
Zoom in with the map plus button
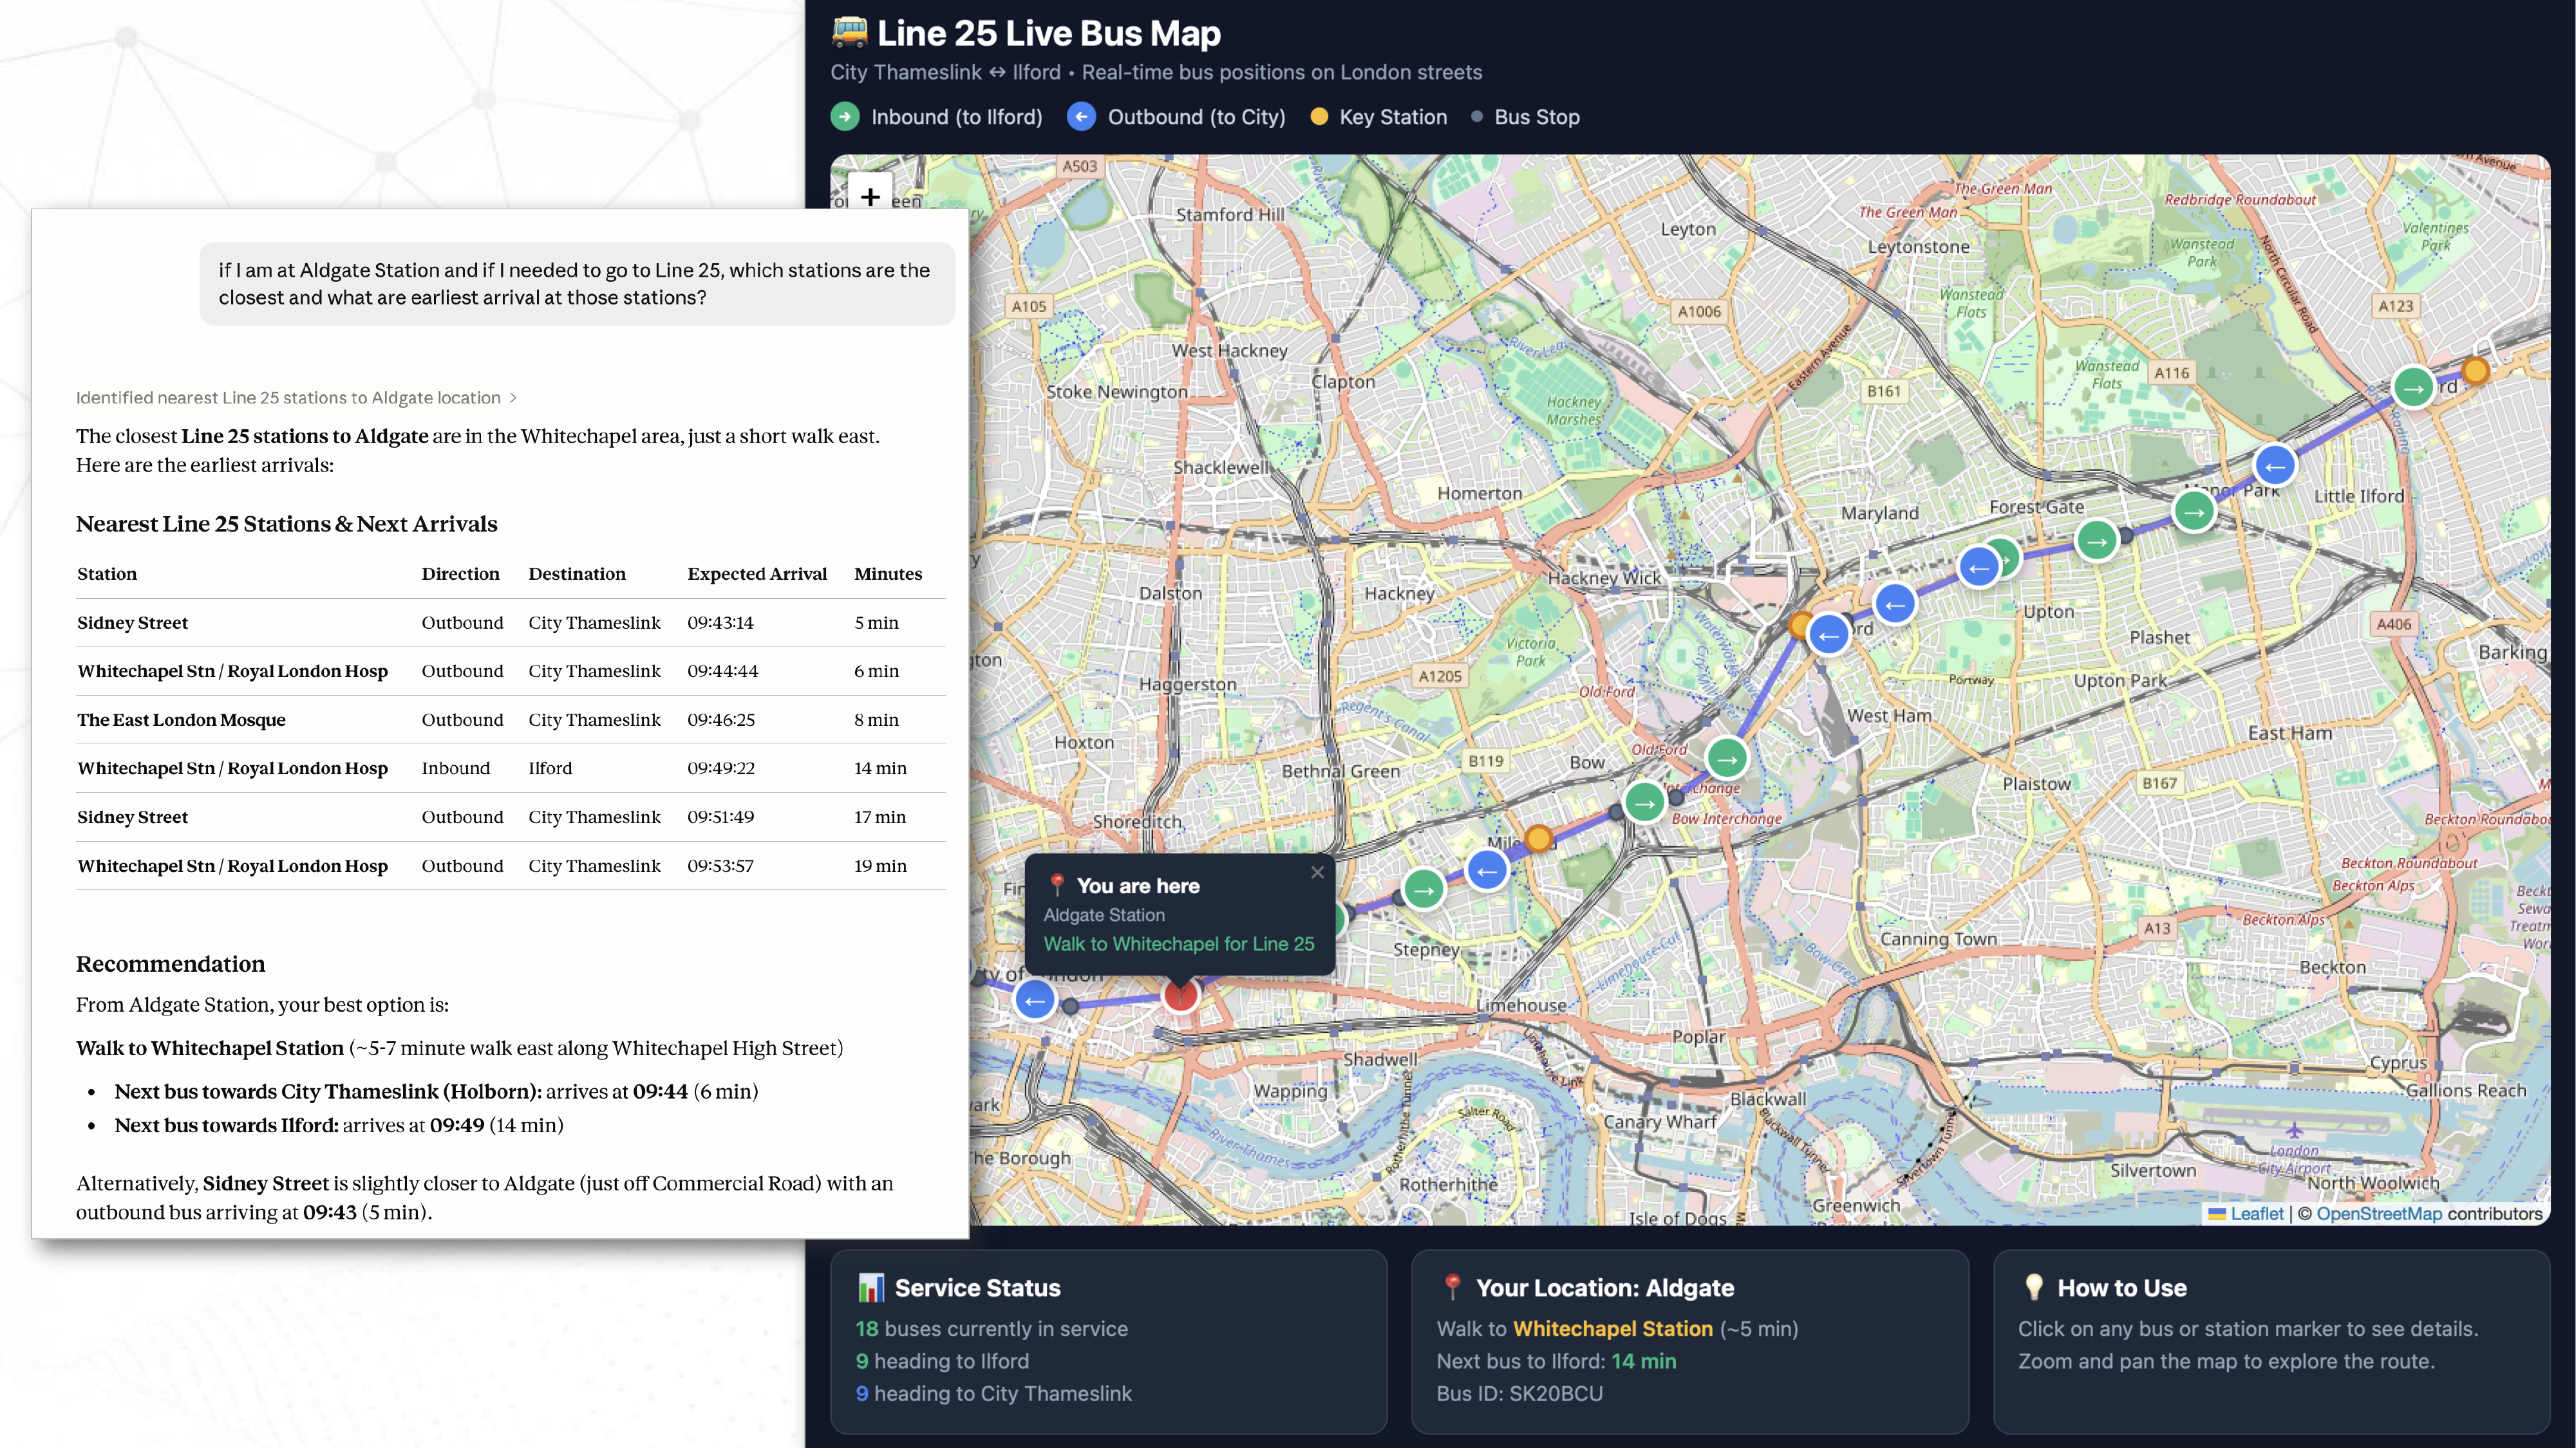tap(870, 197)
